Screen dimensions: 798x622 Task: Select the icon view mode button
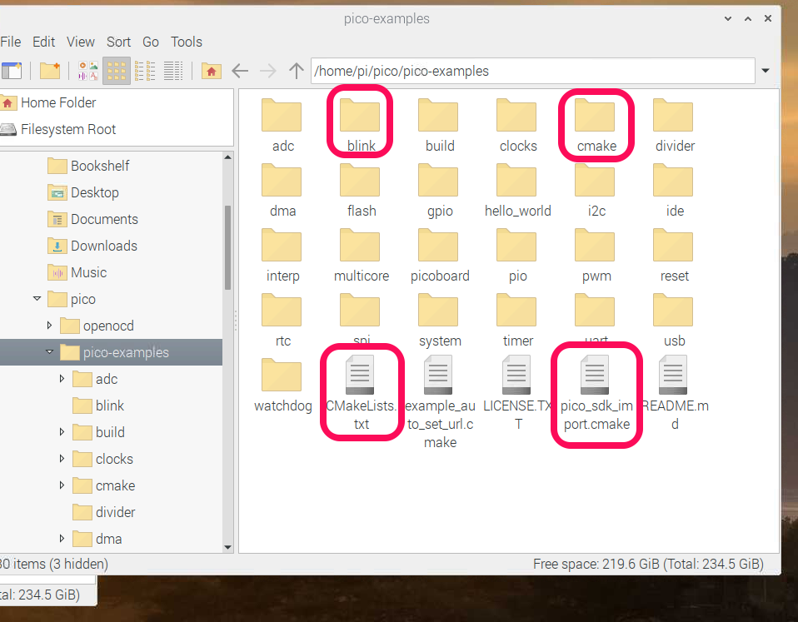pos(117,71)
